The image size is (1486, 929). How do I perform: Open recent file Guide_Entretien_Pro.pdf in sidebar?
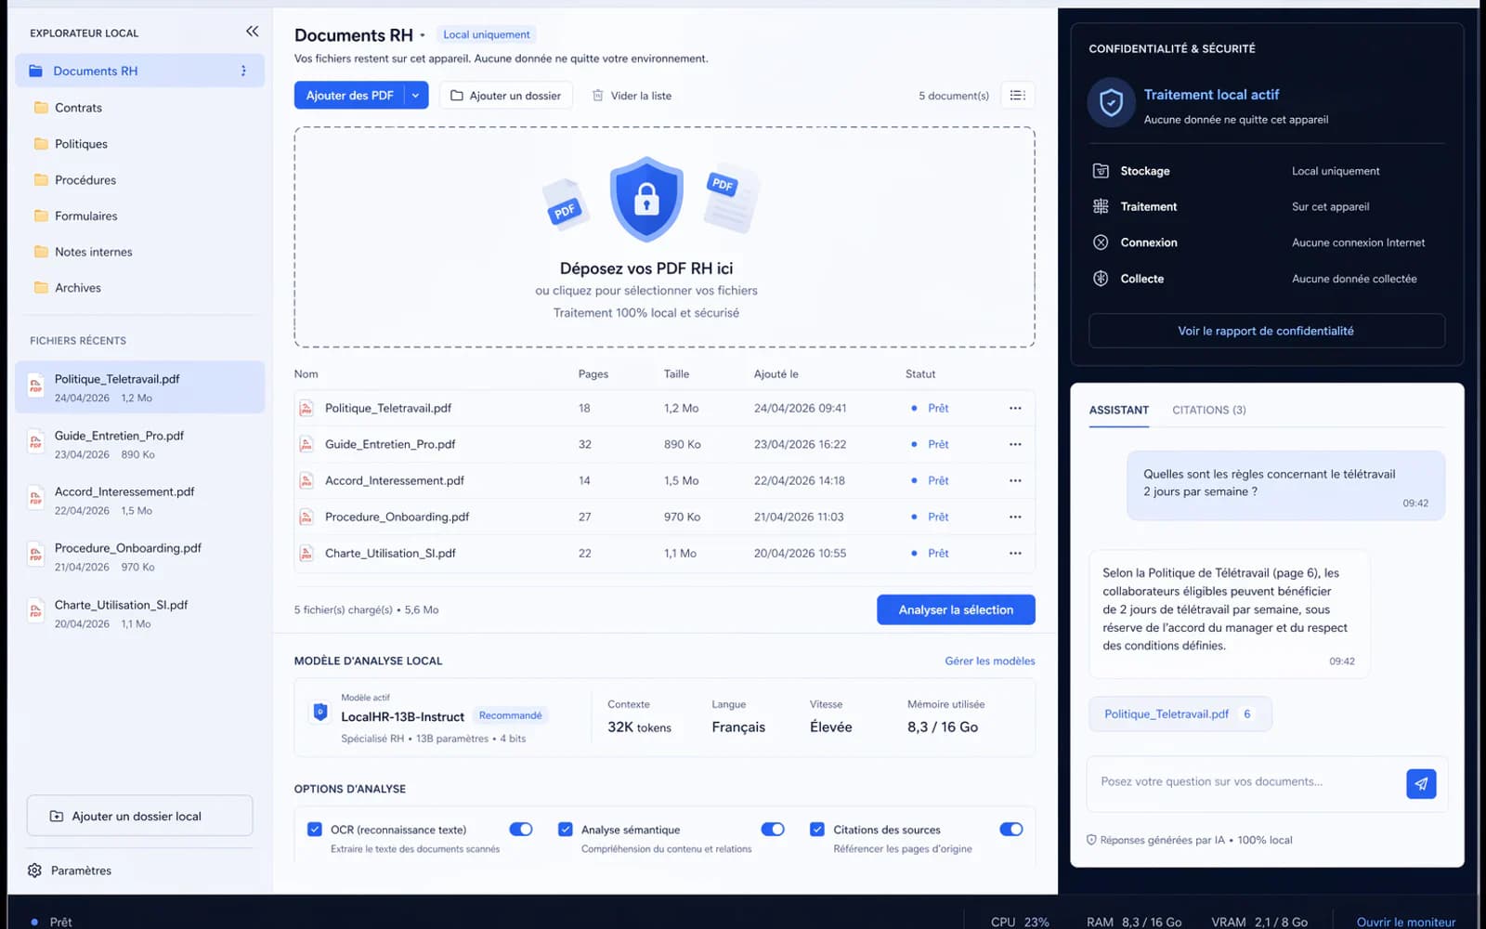tap(139, 444)
